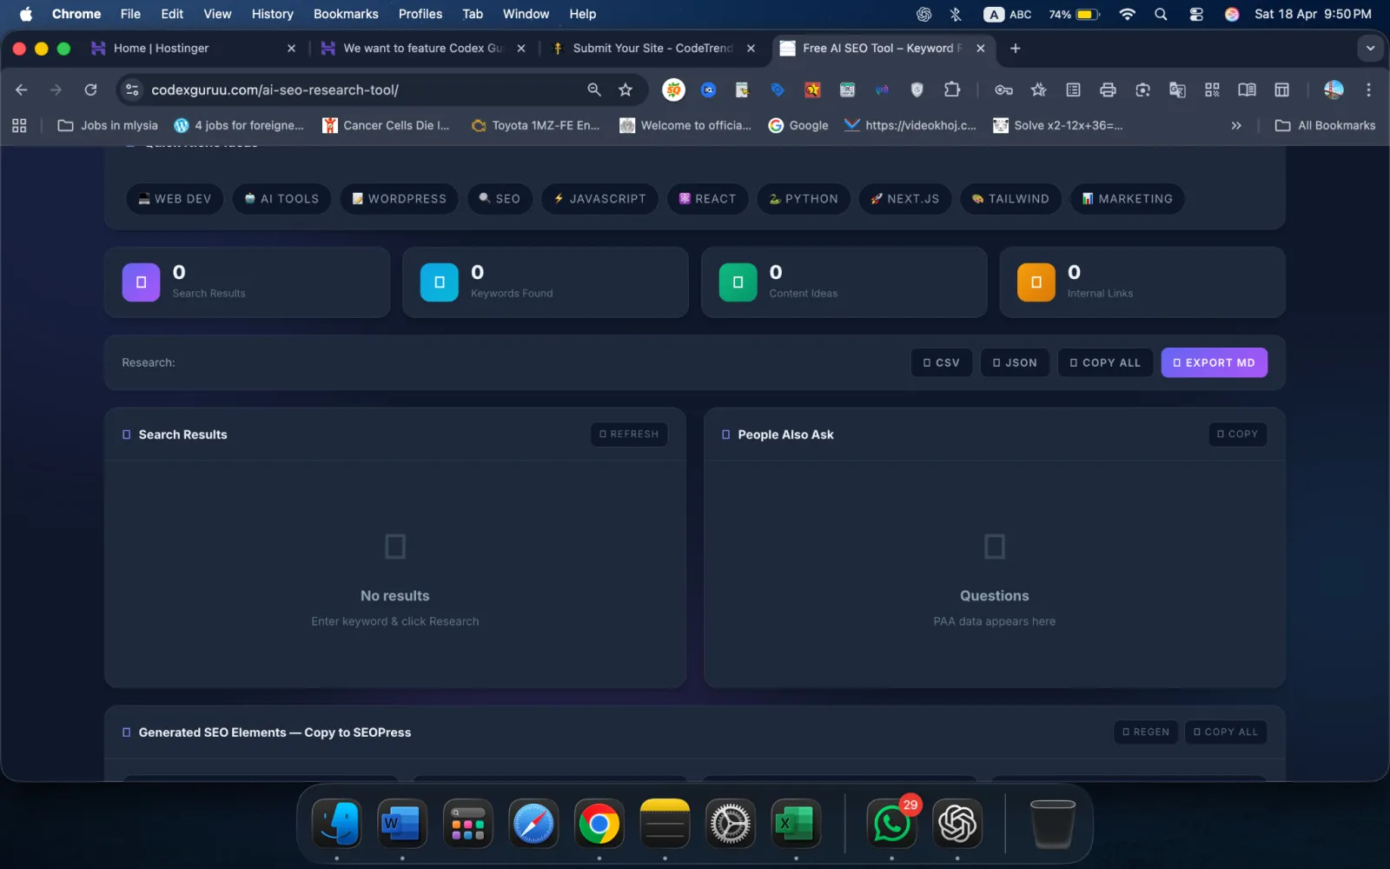Launch Microsoft Excel from the dock
Viewport: 1390px width, 869px height.
pos(796,824)
